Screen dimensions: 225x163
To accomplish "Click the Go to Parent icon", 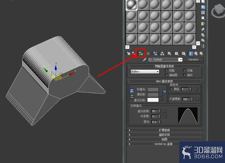I will coord(196,54).
